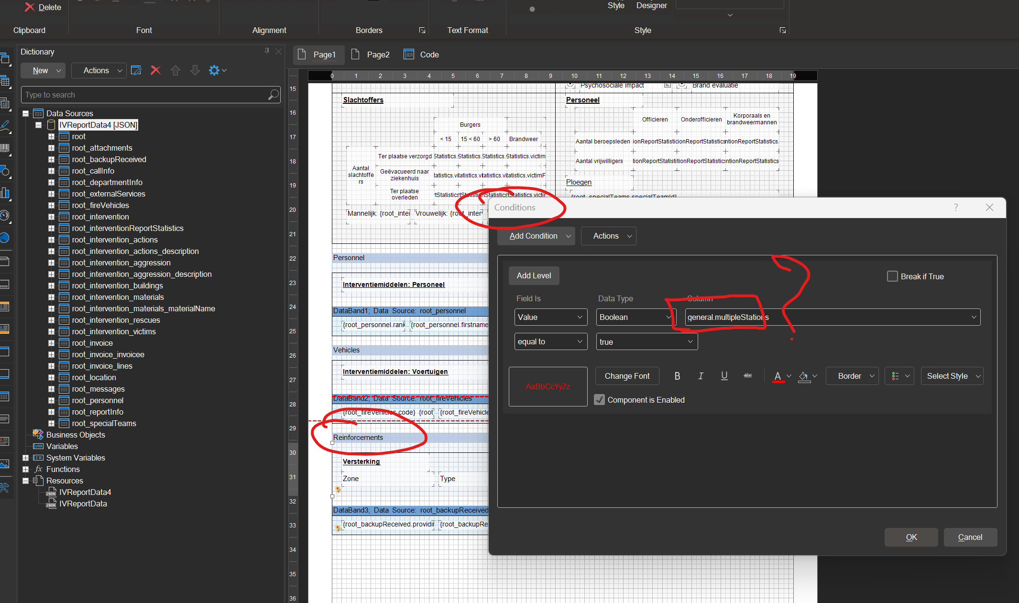This screenshot has width=1019, height=603.
Task: Expand the root_personnel tree node
Action: coord(51,400)
